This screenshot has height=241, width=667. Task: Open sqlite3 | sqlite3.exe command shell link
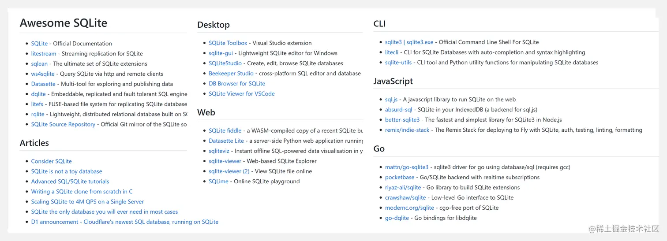pyautogui.click(x=409, y=42)
